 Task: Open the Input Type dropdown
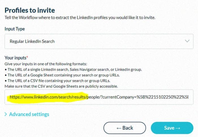(99, 41)
